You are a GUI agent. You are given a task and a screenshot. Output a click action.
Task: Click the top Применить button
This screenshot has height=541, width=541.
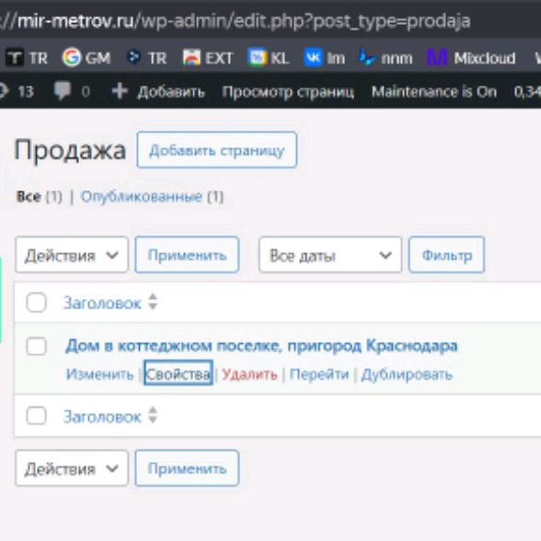pos(187,255)
